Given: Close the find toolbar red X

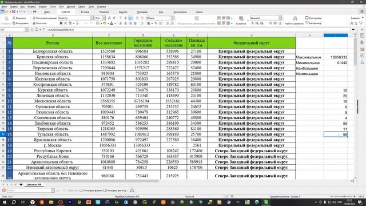Looking at the screenshot, I should (4, 191).
